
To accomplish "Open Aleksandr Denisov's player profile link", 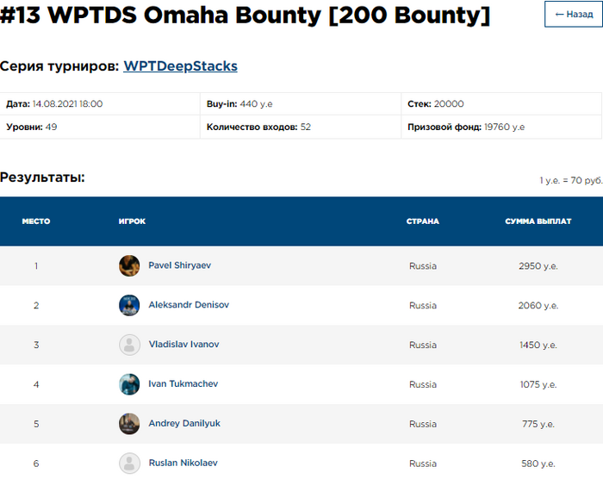I will point(189,305).
